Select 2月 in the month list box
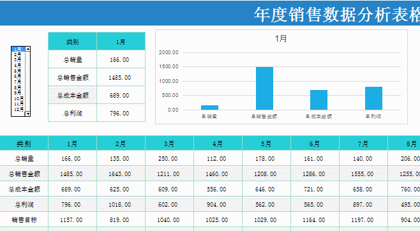Screen dimensions: 420x231 coord(18,54)
